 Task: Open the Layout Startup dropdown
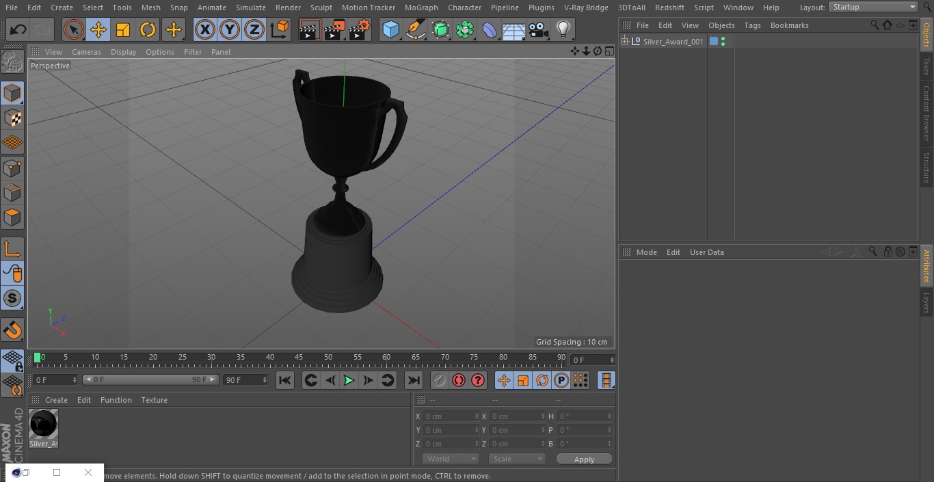point(874,7)
